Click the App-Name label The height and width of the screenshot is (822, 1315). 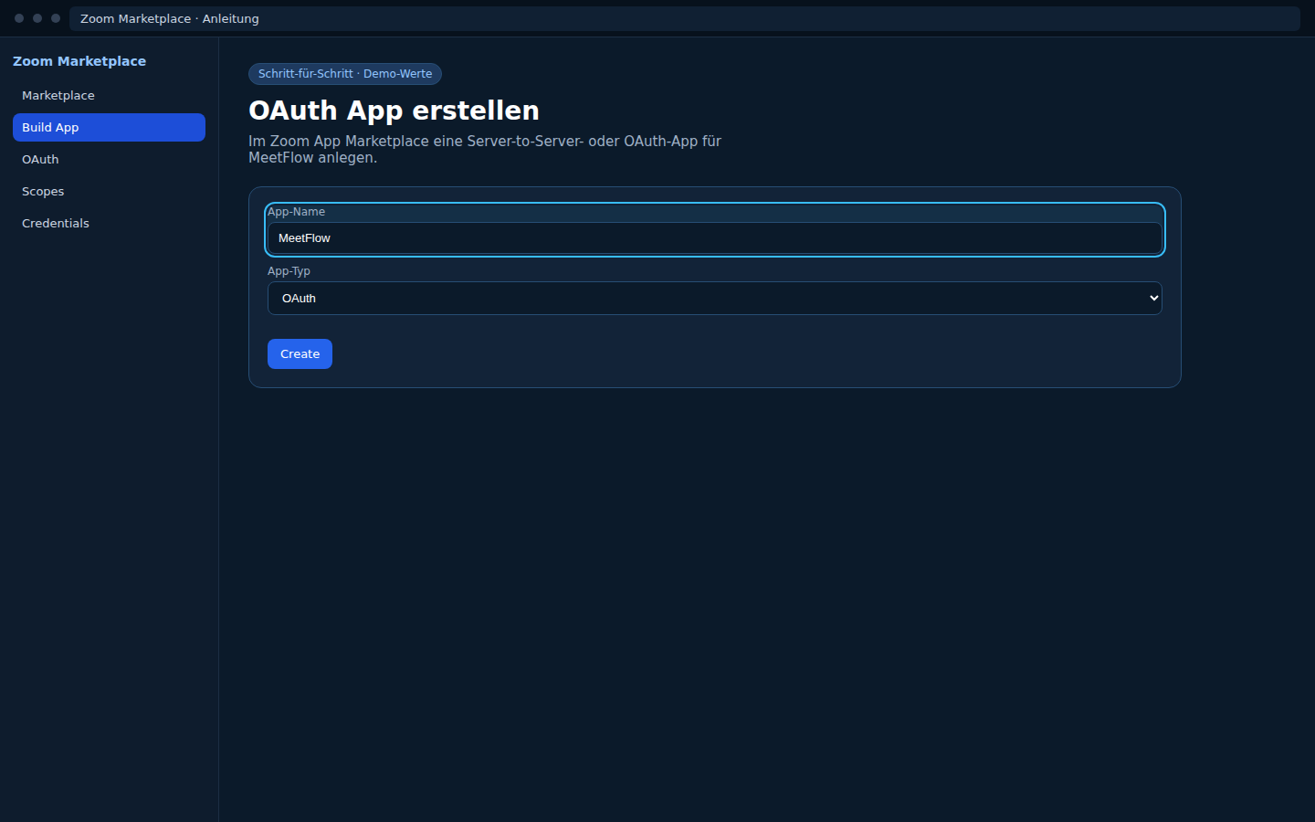coord(296,212)
